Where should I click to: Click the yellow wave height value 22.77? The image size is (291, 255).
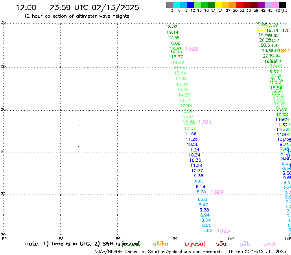(262, 29)
